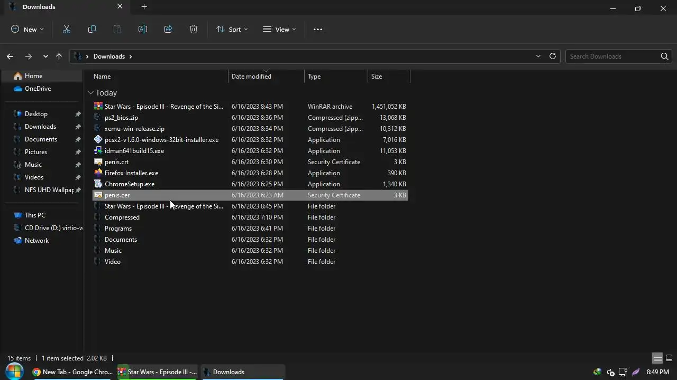
Task: Click the search magnifier icon
Action: coord(665,56)
